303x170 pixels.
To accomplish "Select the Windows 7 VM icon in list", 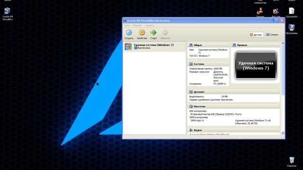I will 128,46.
